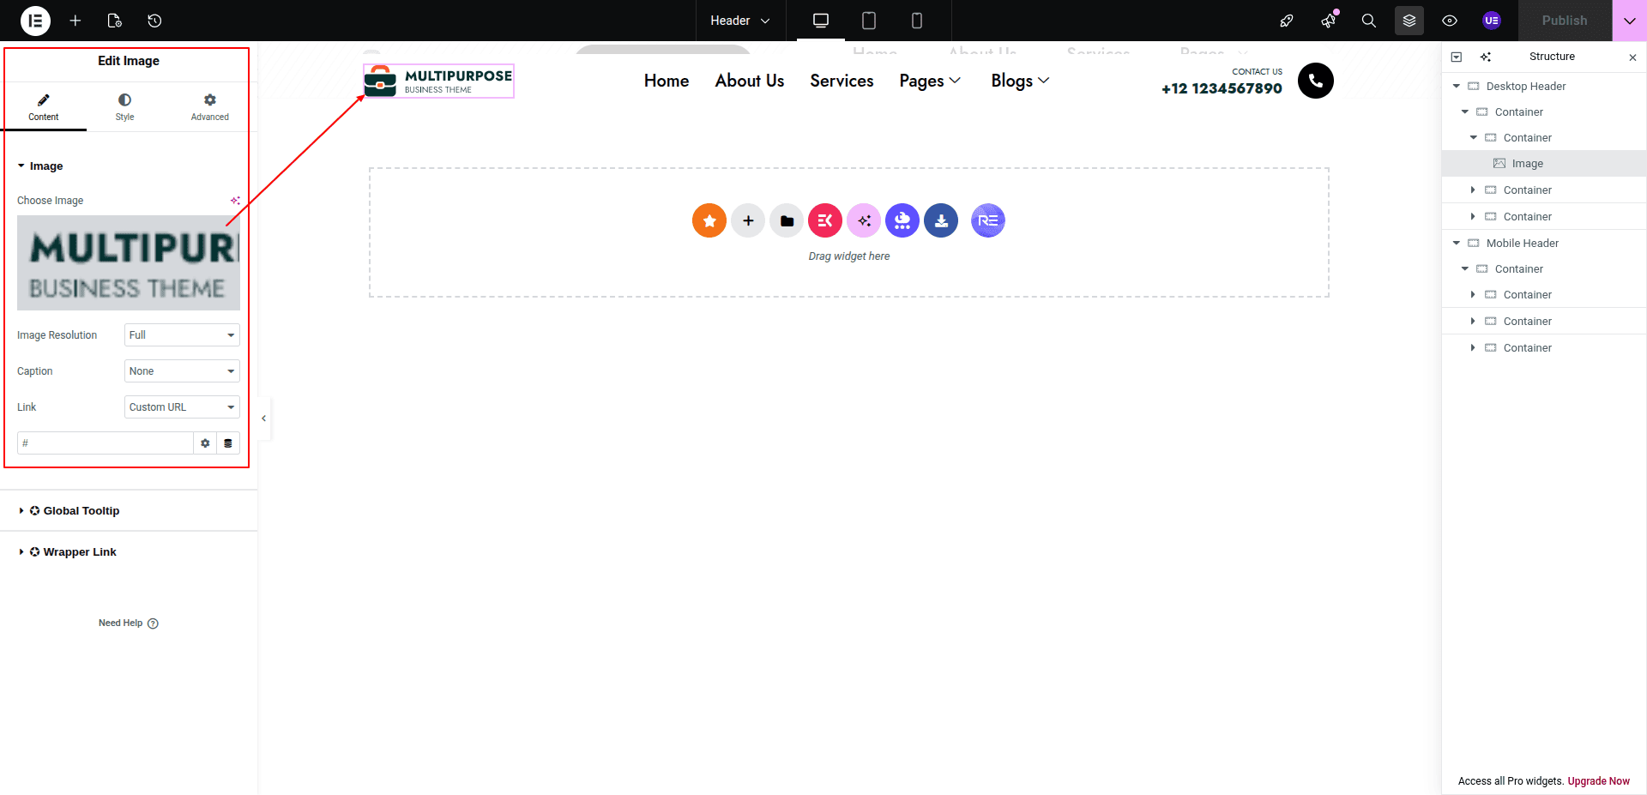Click the Multipurpose logo image on canvas
The image size is (1647, 795).
coord(438,81)
